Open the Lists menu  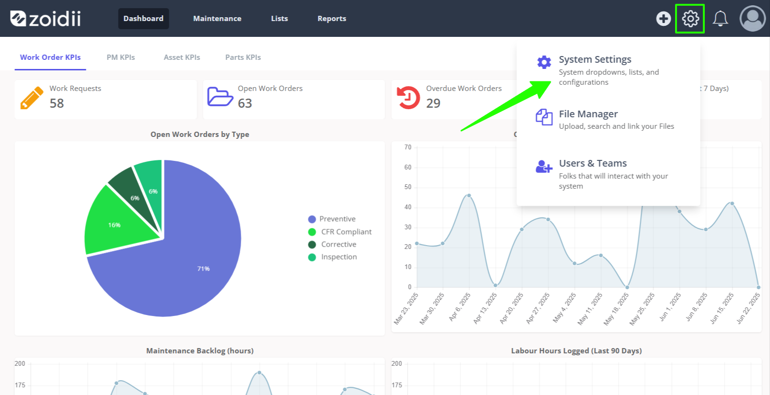coord(280,19)
